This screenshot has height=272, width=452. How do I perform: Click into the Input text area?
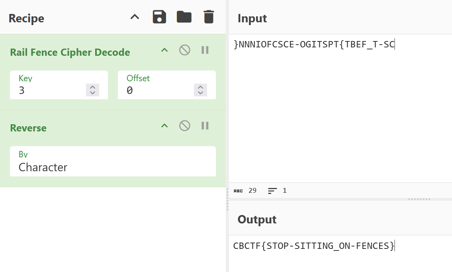[x=340, y=108]
